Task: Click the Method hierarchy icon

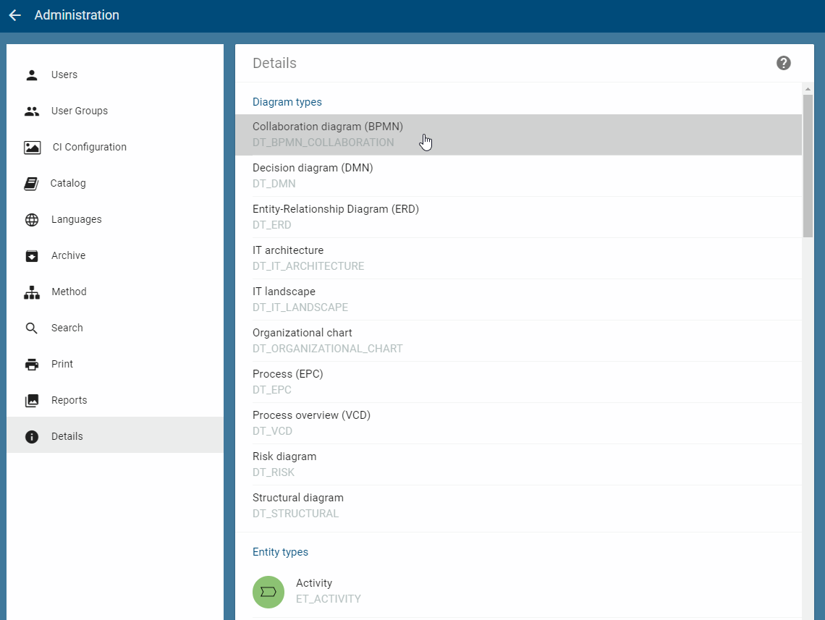Action: click(32, 291)
